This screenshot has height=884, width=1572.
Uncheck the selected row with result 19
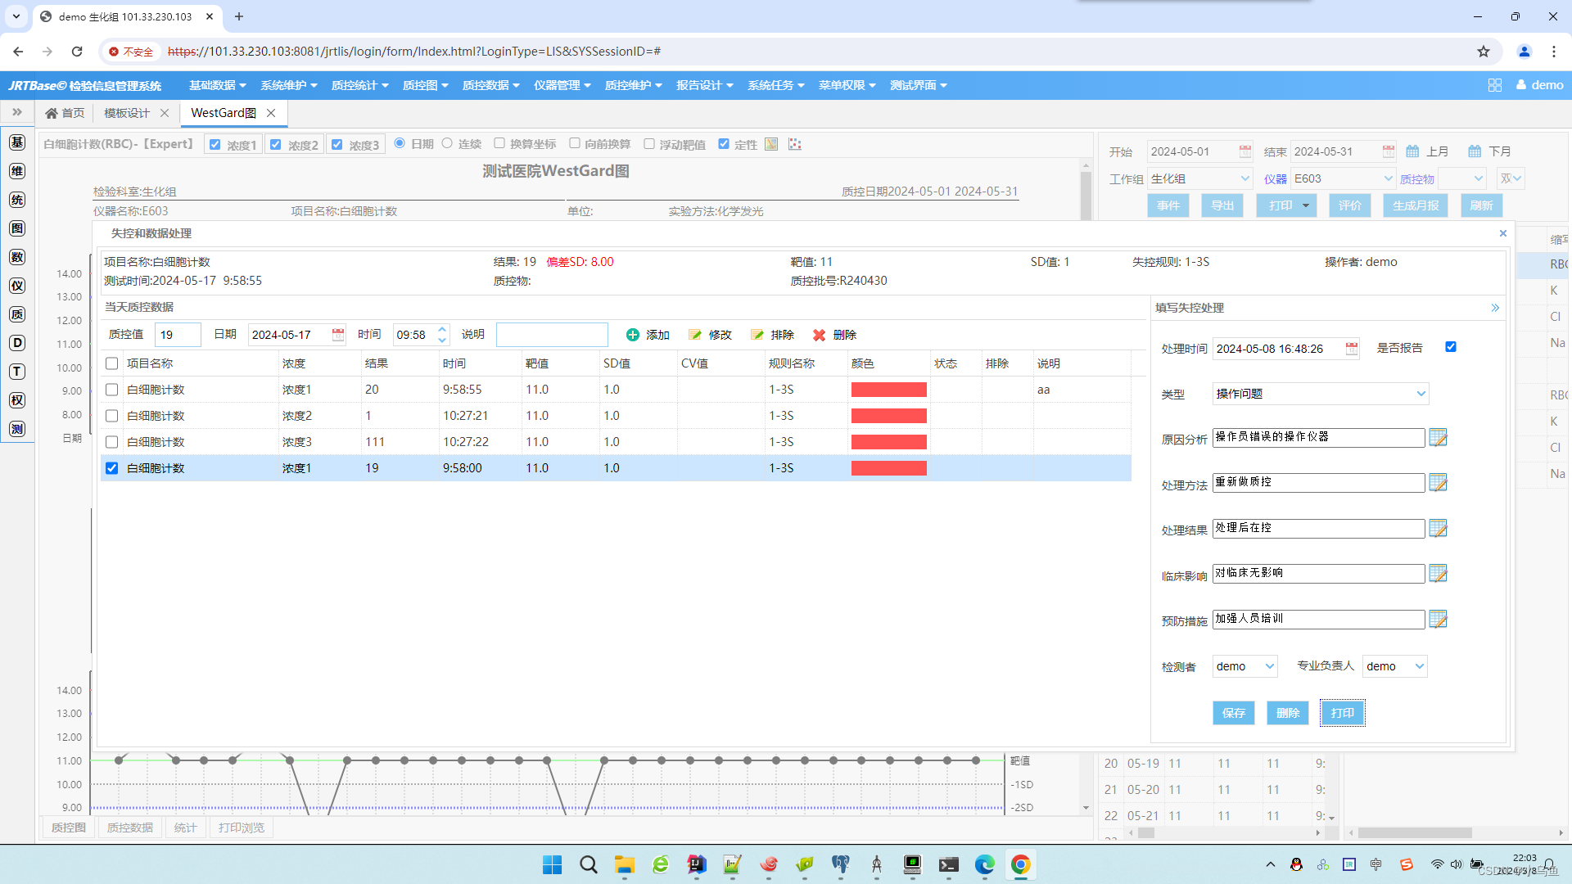coord(112,468)
